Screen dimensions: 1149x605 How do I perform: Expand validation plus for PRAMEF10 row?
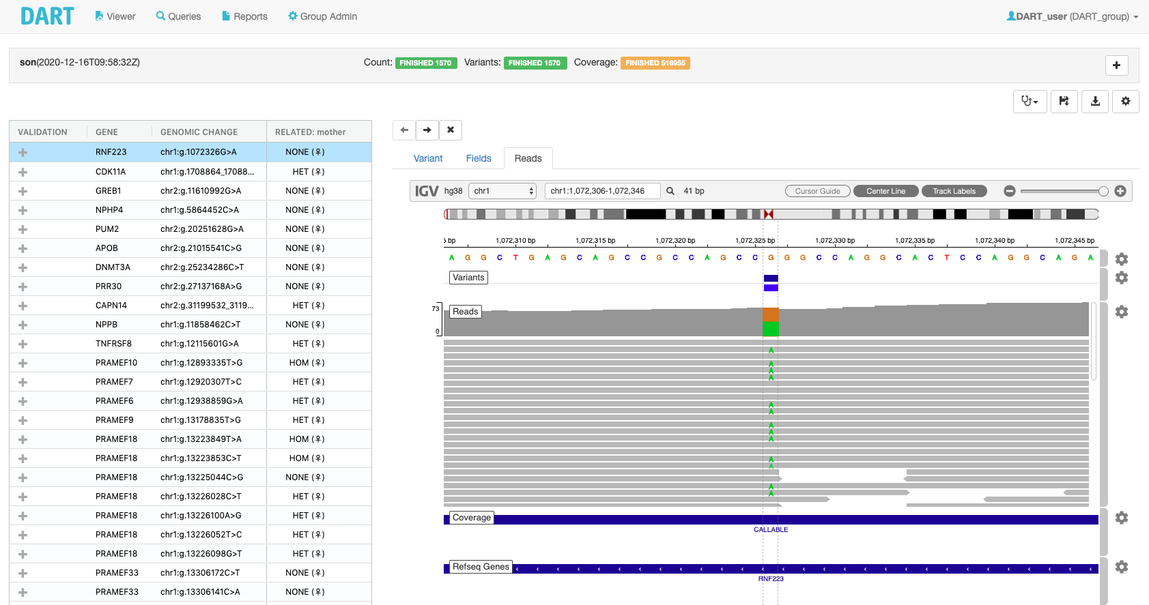[23, 363]
